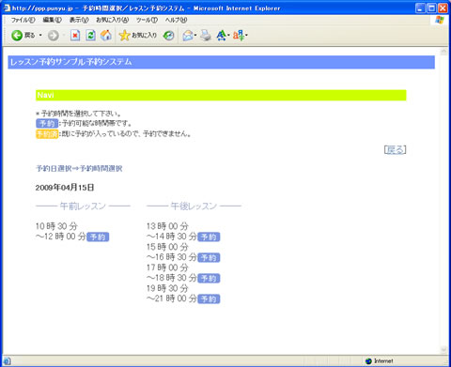The height and width of the screenshot is (367, 451).
Task: Open the 表示(V) menu
Action: (x=79, y=20)
